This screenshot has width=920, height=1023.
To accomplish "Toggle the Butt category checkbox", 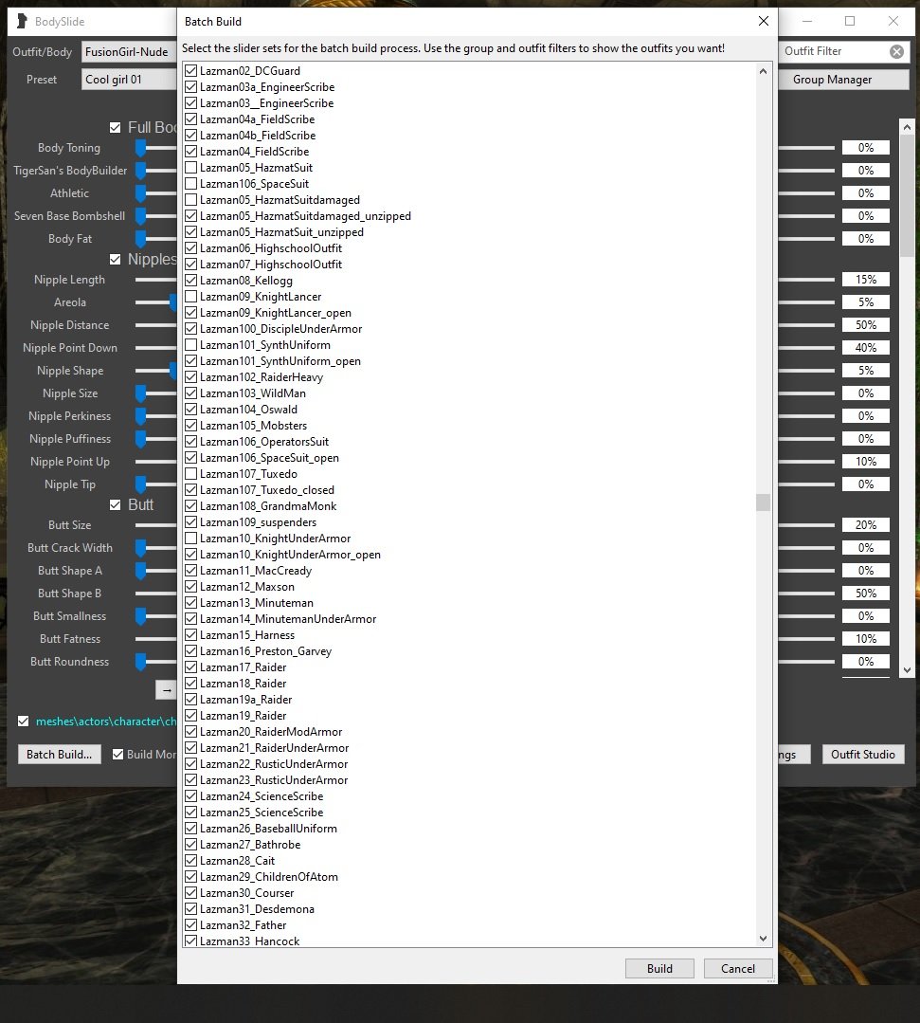I will (x=116, y=505).
